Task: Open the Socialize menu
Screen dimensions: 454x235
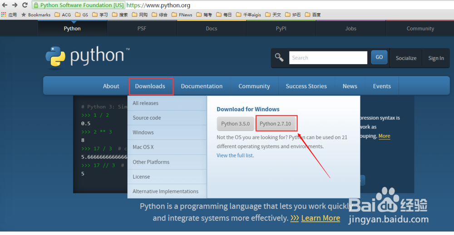Action: (x=406, y=58)
